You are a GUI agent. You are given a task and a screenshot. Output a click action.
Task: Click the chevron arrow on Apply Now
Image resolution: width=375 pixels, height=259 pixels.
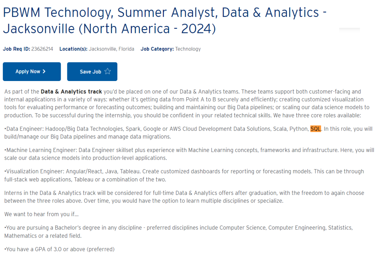(x=44, y=72)
